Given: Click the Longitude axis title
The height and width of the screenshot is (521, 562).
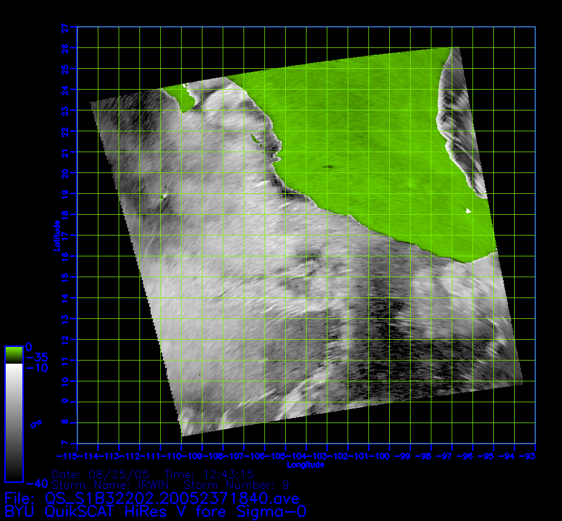Looking at the screenshot, I should (x=306, y=465).
